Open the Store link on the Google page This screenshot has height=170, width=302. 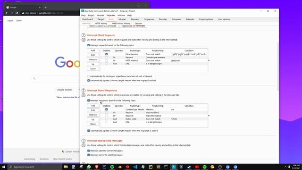tap(19, 21)
